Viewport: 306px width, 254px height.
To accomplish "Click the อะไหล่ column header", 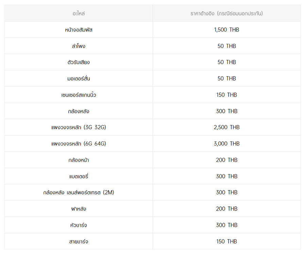I will [79, 13].
